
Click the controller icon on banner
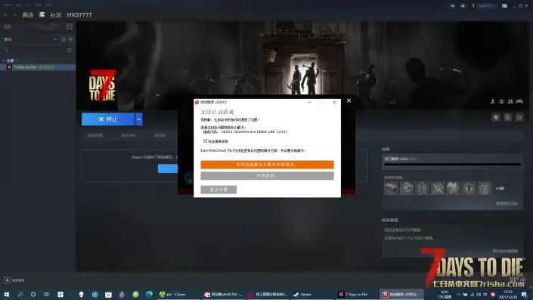click(519, 101)
